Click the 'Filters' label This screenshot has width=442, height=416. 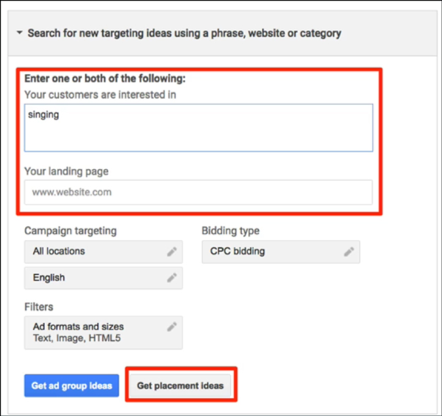(x=39, y=306)
